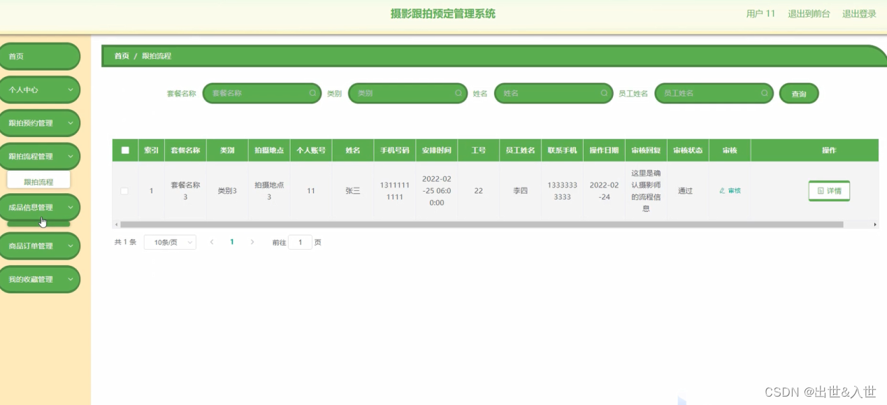Click the search icon in 姓名 field
This screenshot has width=887, height=405.
pos(605,93)
